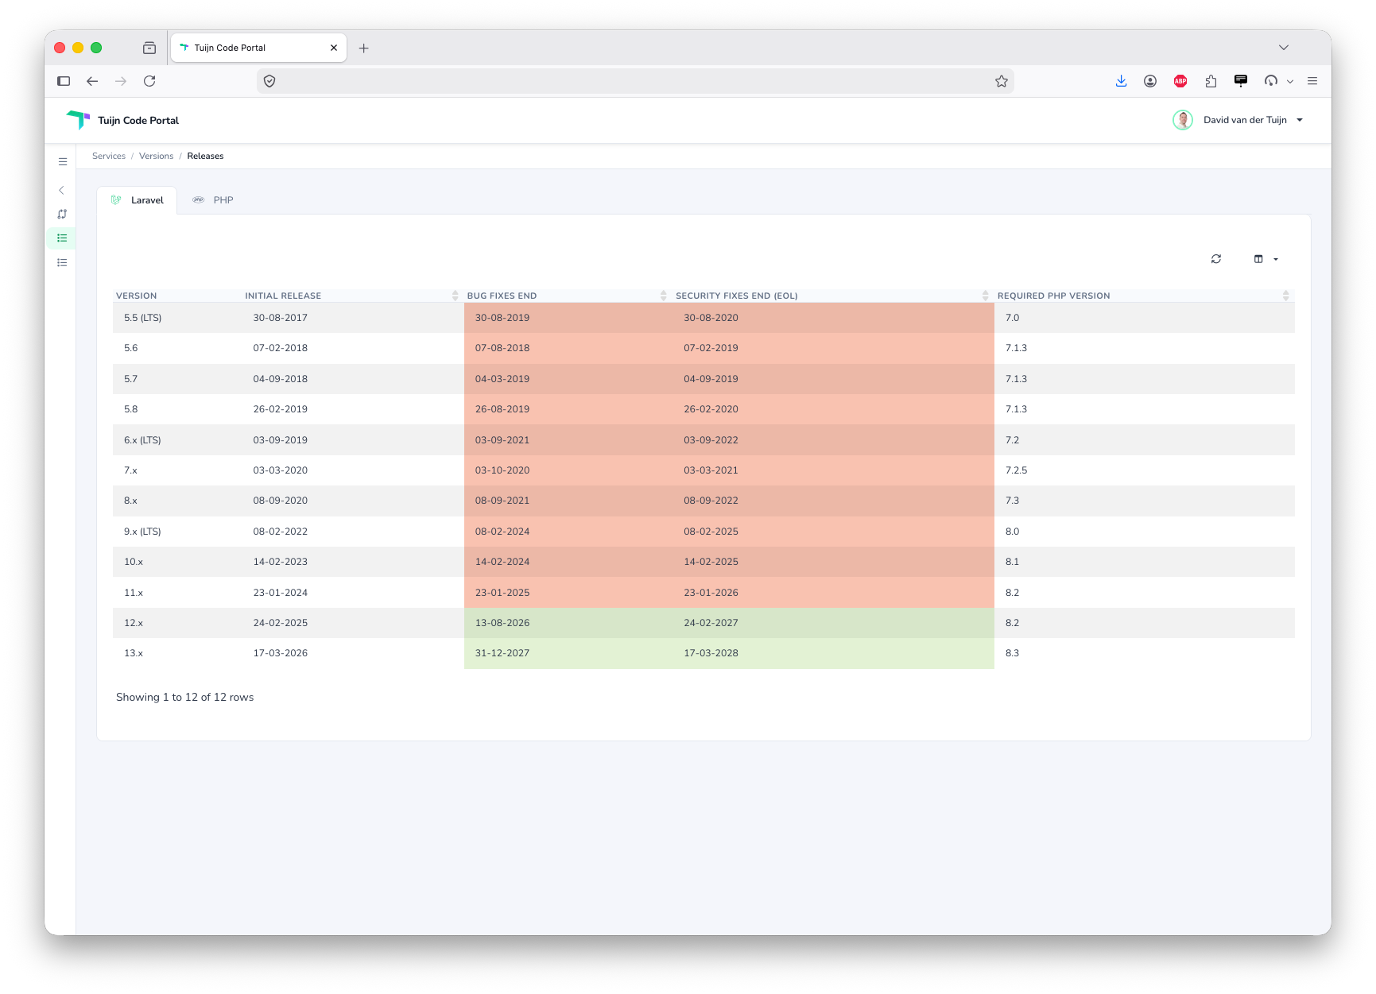Sort by Bug Fixes End column
1376x994 pixels.
point(567,296)
